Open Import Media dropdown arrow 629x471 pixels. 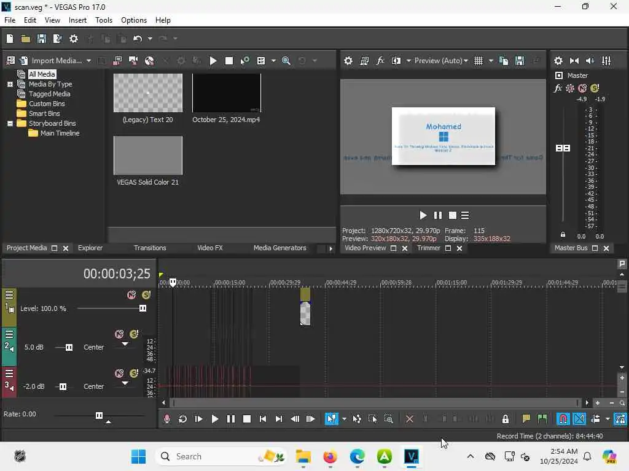pos(89,61)
